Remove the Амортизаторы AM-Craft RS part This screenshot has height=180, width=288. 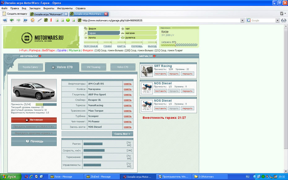click(x=128, y=84)
